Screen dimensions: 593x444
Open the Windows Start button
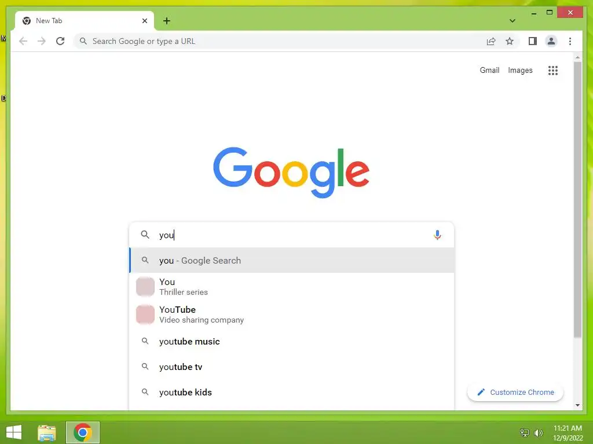click(14, 432)
